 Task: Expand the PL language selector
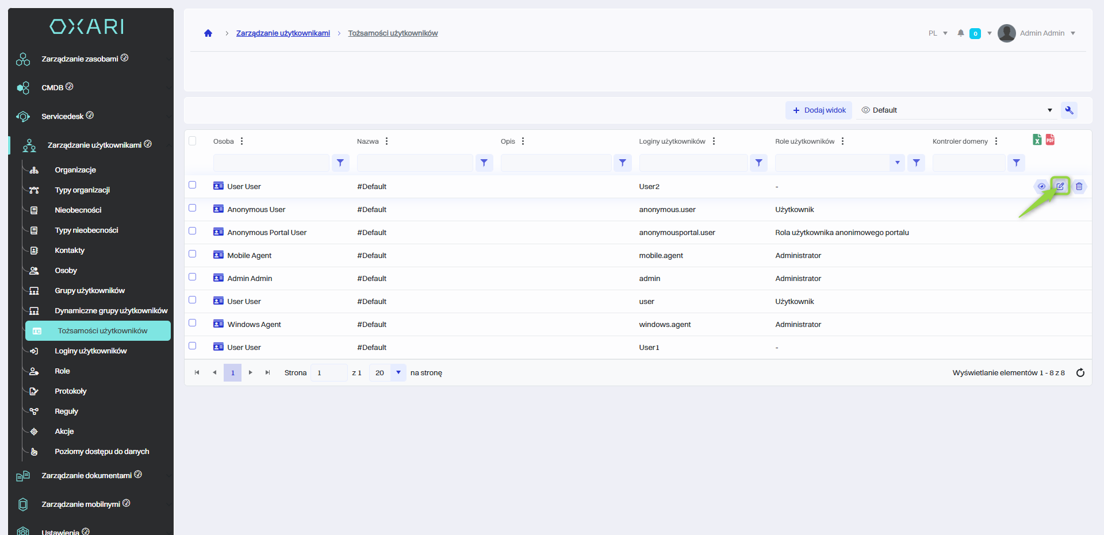(937, 33)
